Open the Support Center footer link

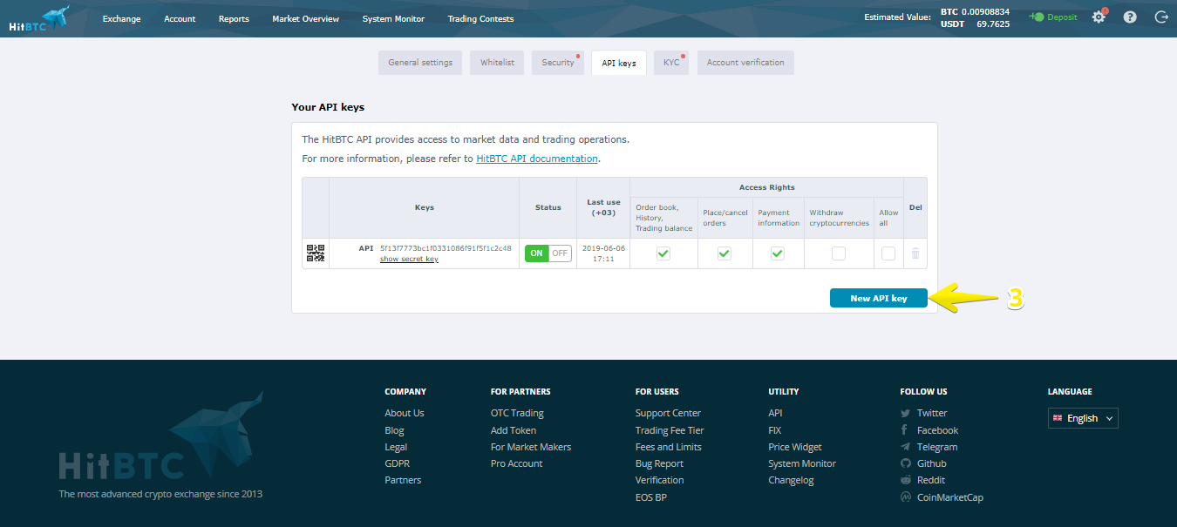668,413
